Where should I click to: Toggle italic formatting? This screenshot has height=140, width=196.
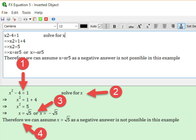click(x=123, y=26)
